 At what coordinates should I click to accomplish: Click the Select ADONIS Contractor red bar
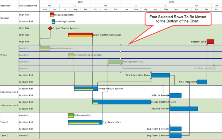pyautogui.click(x=80, y=35)
